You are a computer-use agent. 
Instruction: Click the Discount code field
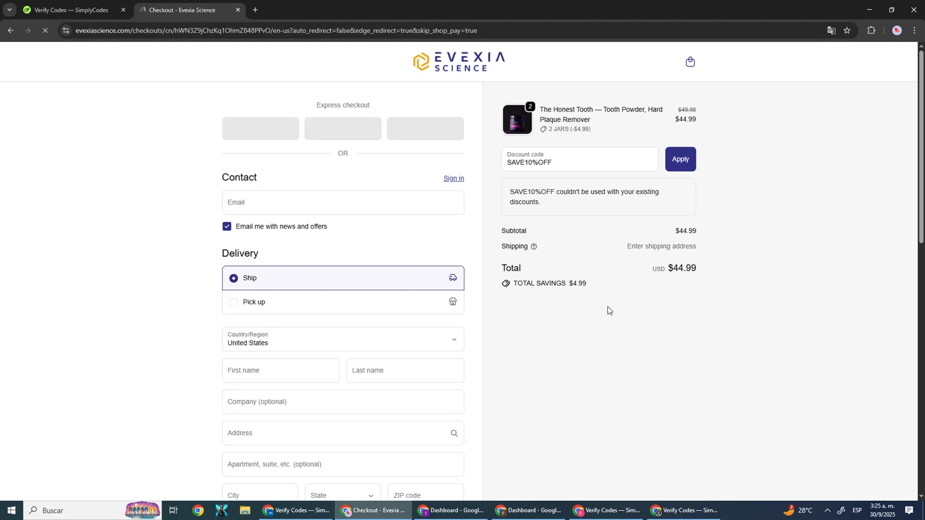pos(580,159)
